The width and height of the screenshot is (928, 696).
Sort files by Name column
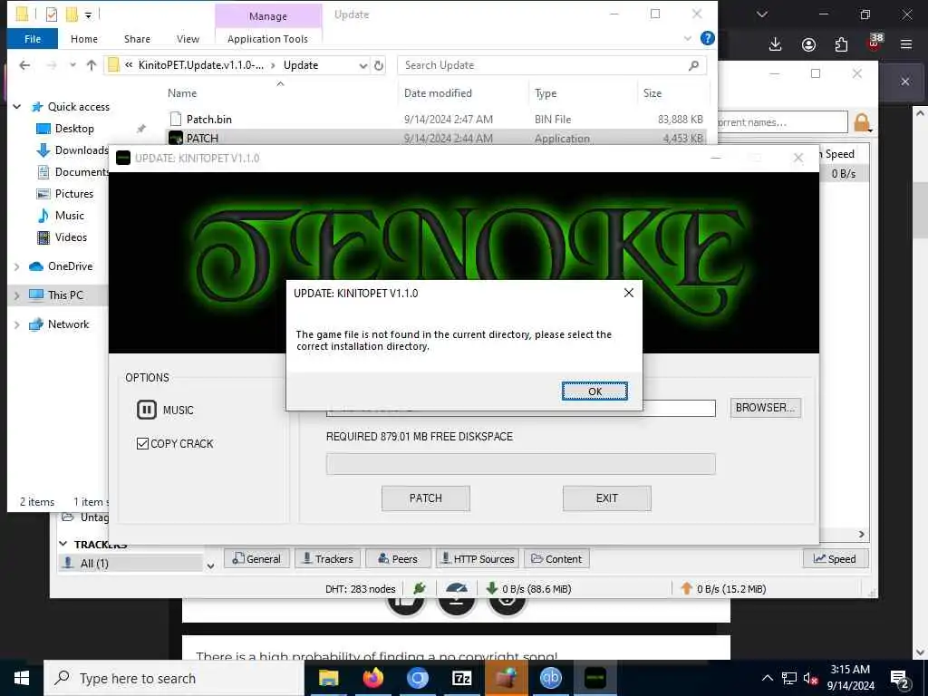pyautogui.click(x=181, y=93)
